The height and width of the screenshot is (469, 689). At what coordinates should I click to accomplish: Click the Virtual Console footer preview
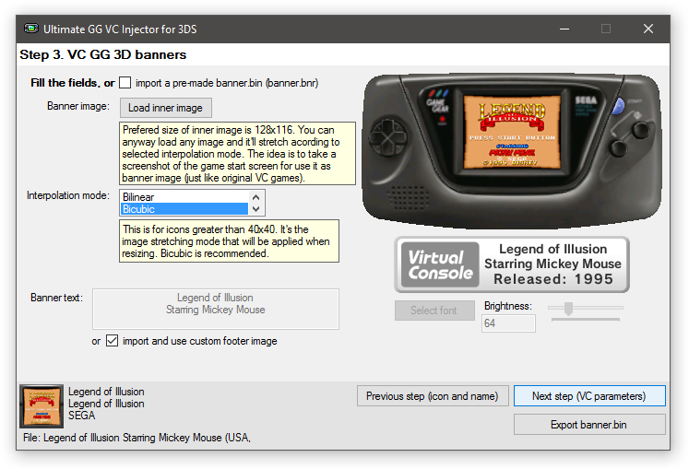[x=512, y=264]
